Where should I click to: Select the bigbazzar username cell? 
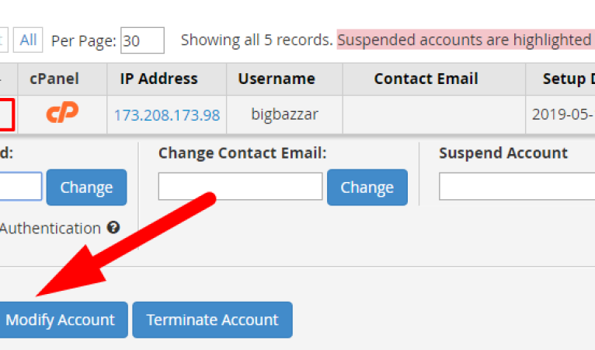point(284,114)
